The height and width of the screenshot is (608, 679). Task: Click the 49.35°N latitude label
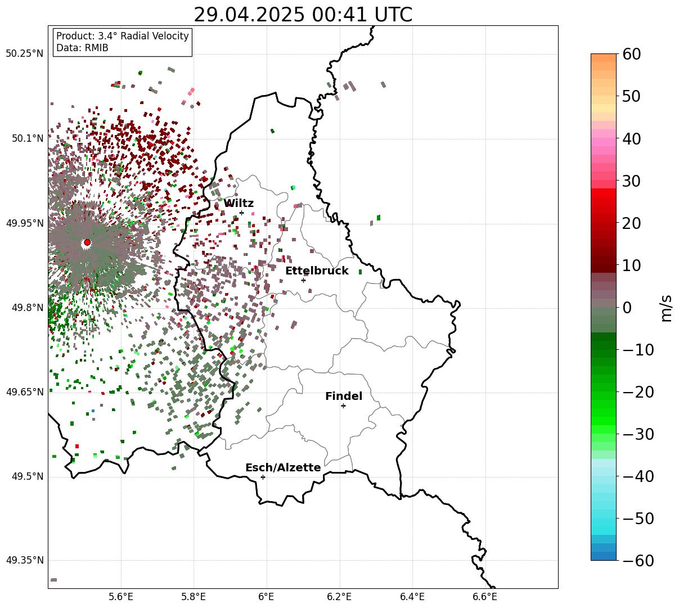[24, 561]
